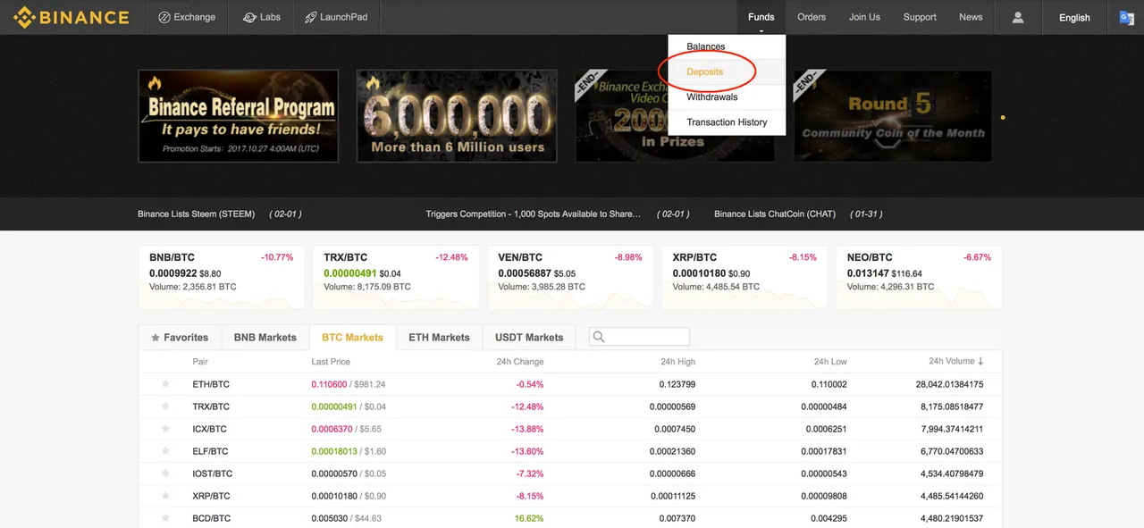The width and height of the screenshot is (1144, 528).
Task: Click BCD/BTC 16.62% change value
Action: [529, 518]
